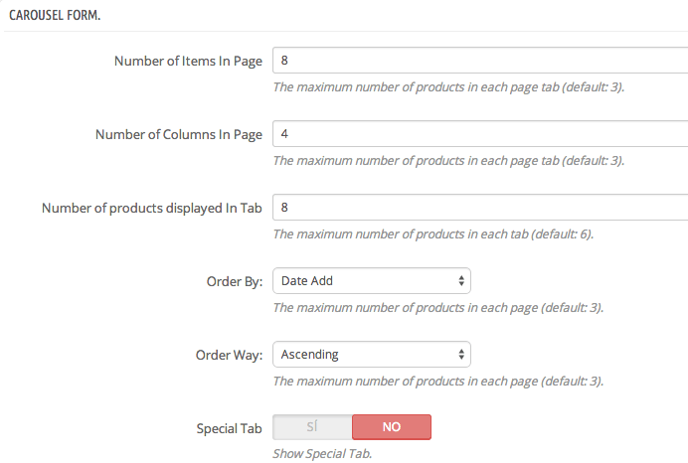Click the Number of Columns In Page label
Image resolution: width=688 pixels, height=463 pixels.
click(179, 134)
